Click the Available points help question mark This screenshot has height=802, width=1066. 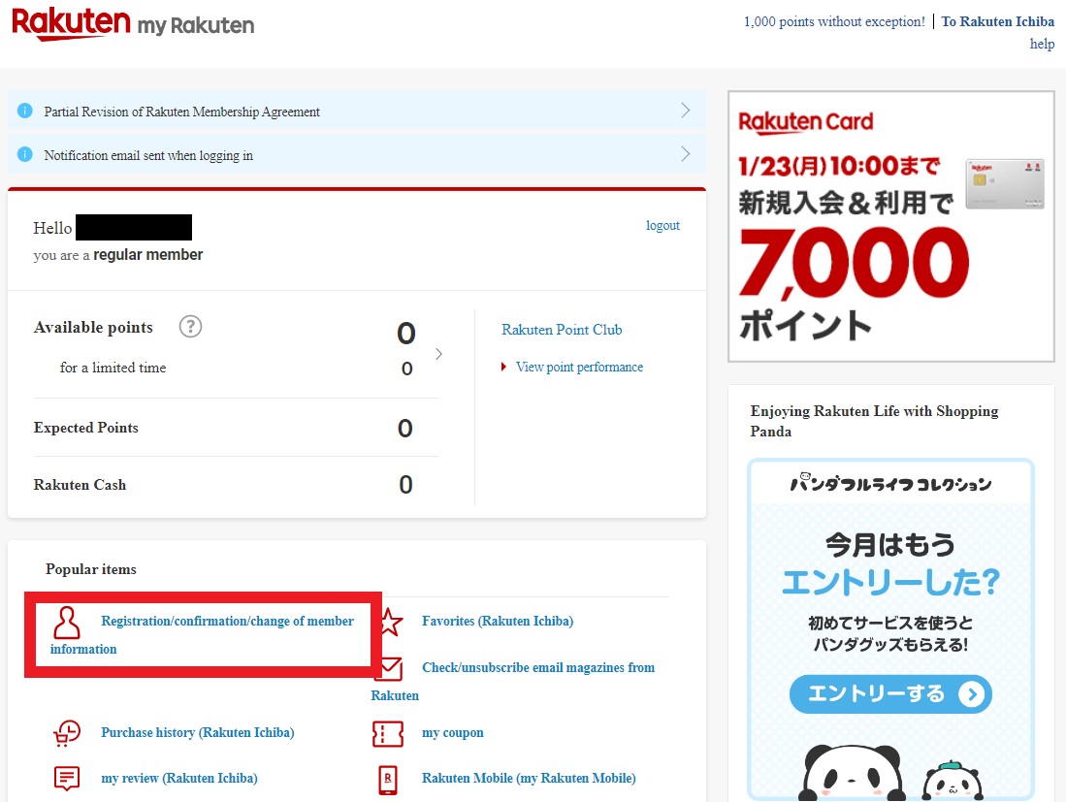tap(190, 327)
